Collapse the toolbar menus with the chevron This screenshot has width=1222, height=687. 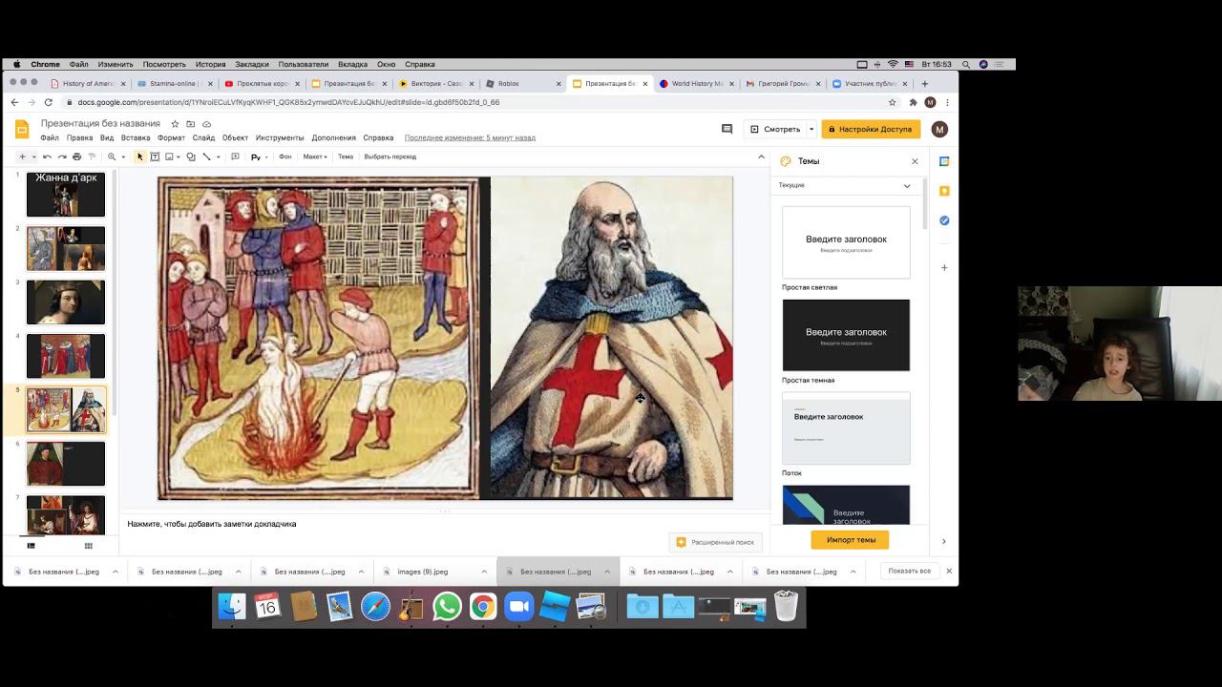[761, 156]
